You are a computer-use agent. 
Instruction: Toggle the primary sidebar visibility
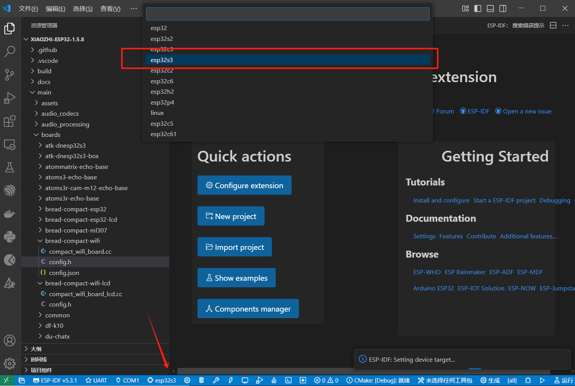tap(478, 9)
